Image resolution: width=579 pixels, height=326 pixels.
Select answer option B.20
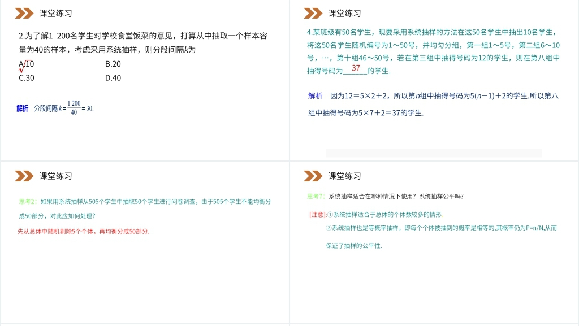(x=113, y=64)
